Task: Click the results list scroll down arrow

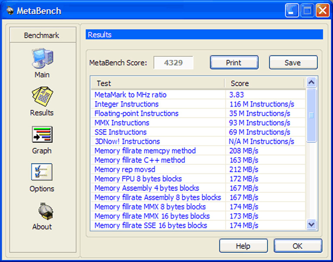Action: (311, 224)
